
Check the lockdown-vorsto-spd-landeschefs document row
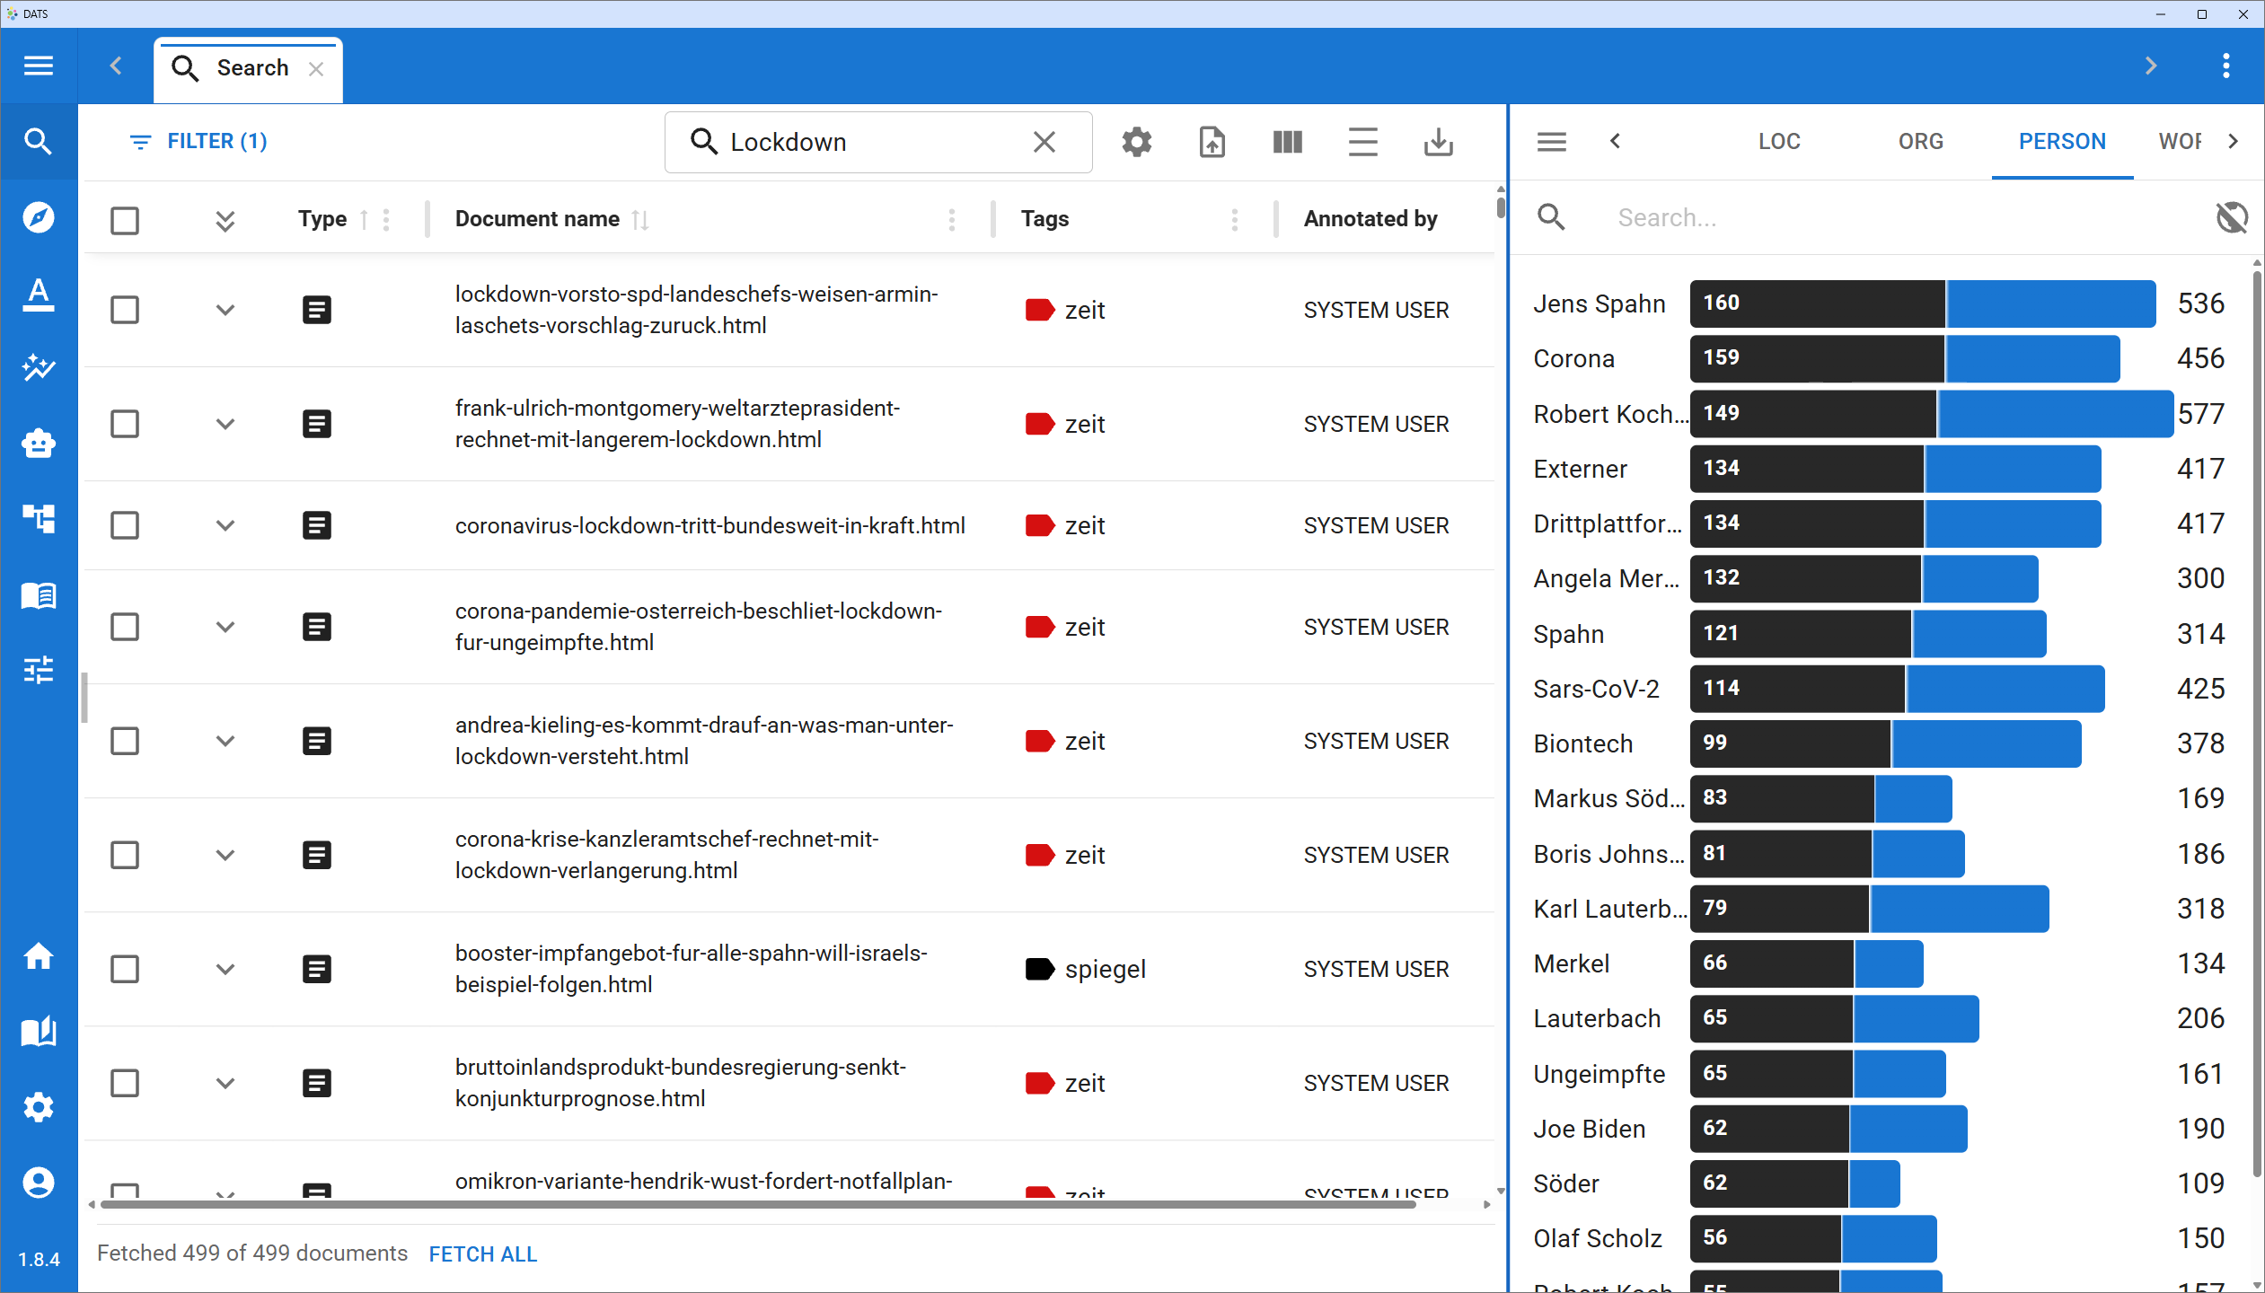tap(125, 310)
